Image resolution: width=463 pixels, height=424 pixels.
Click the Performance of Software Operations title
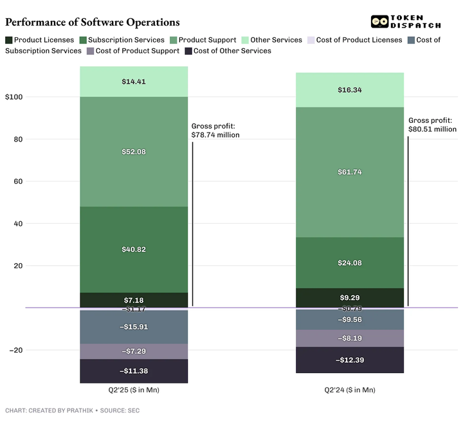pos(93,23)
